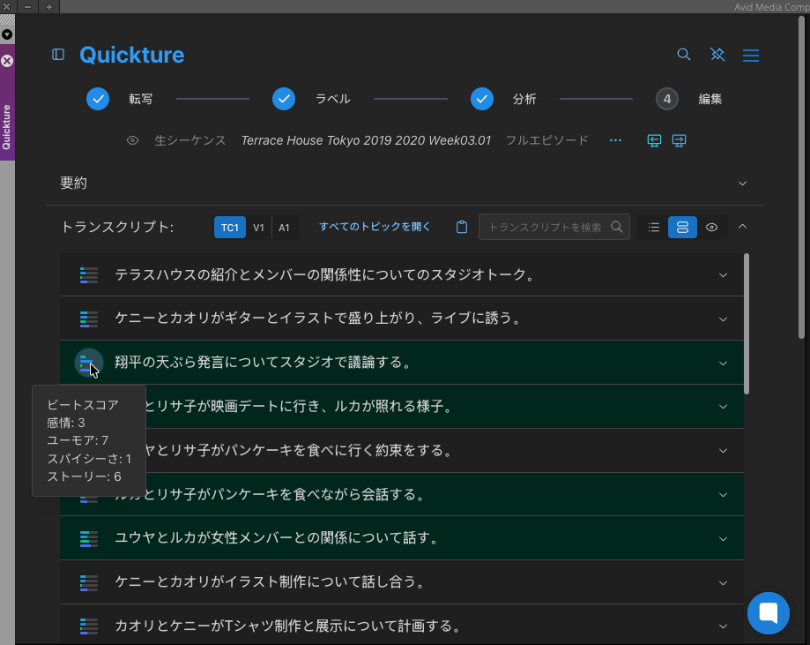The image size is (810, 645).
Task: Expand the パンケーキを食べながら会話 topic chevron
Action: point(724,495)
